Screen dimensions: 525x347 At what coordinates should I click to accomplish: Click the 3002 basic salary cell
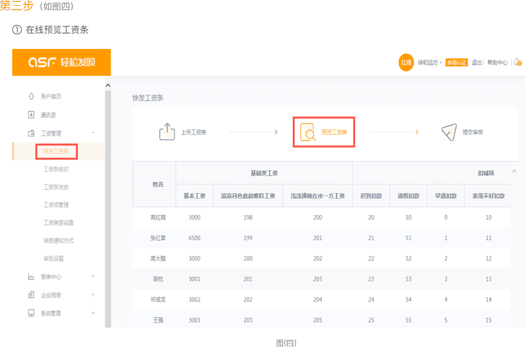(x=194, y=300)
